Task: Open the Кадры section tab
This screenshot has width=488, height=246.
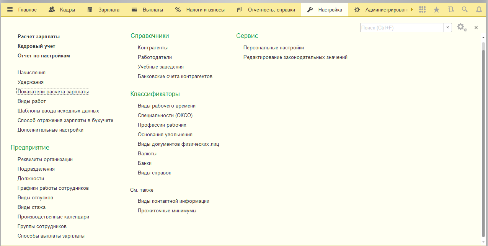Action: 62,10
